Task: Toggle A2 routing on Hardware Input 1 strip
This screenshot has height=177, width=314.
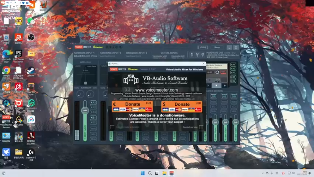Action: (93, 107)
